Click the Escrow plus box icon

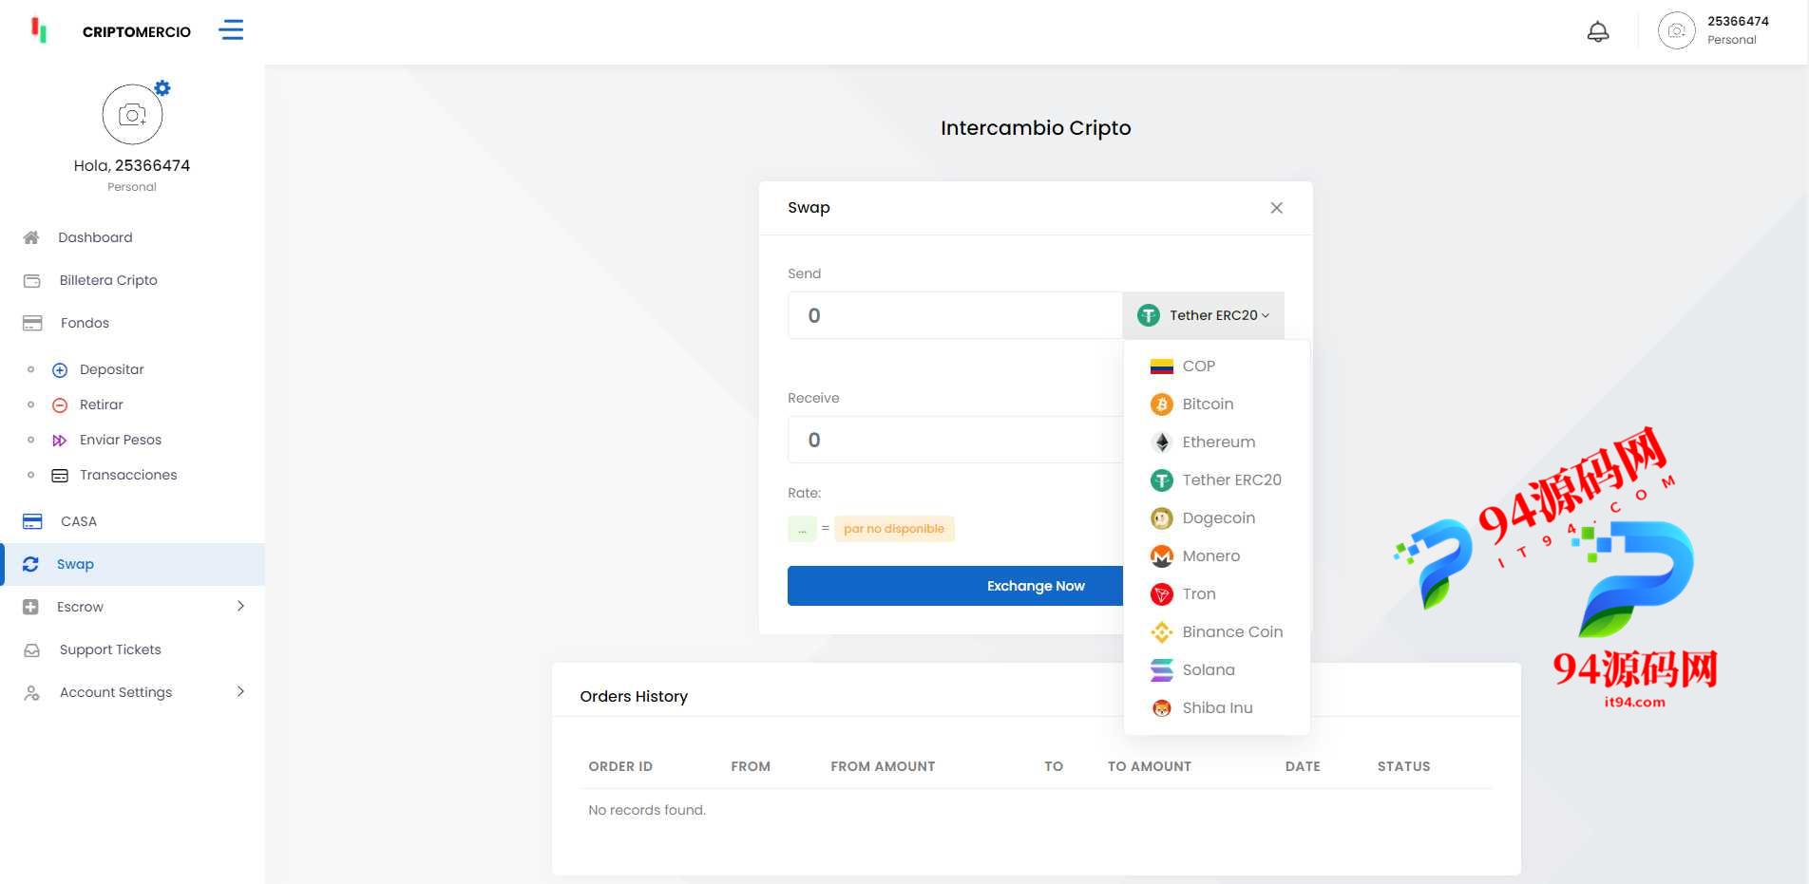point(30,607)
